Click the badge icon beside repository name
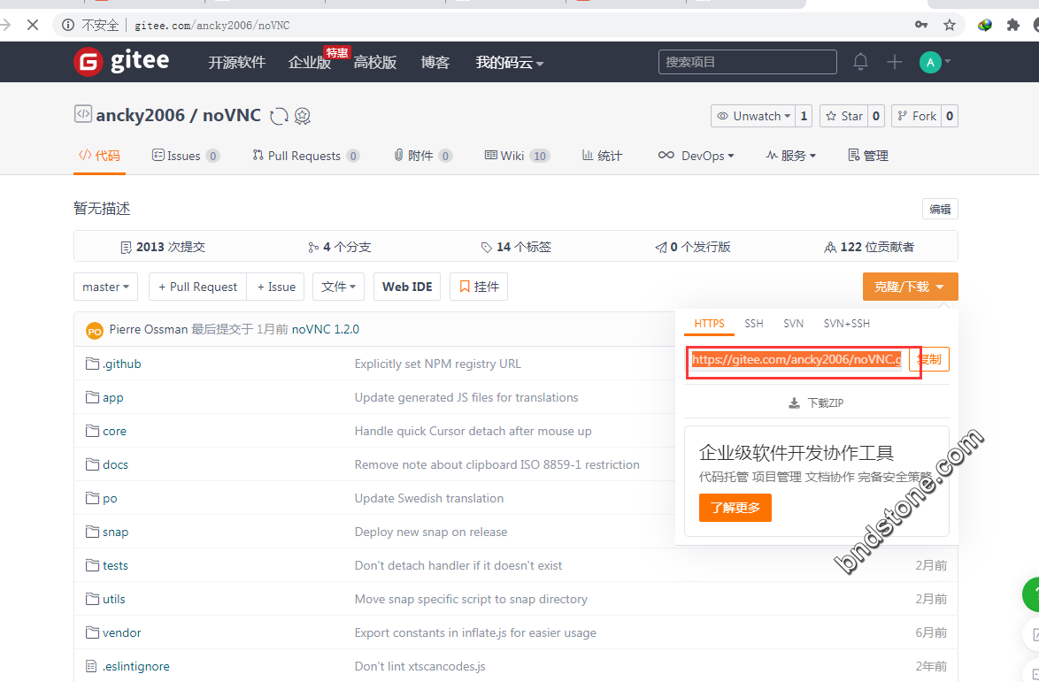The image size is (1039, 682). (x=303, y=117)
